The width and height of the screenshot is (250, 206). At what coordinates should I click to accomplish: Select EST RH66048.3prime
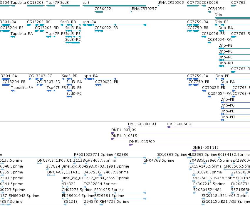pyautogui.click(x=10, y=199)
